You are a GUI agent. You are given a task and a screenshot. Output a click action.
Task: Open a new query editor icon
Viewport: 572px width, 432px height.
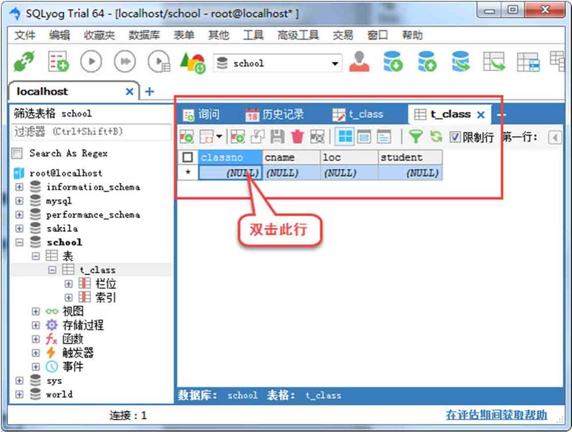[x=58, y=61]
